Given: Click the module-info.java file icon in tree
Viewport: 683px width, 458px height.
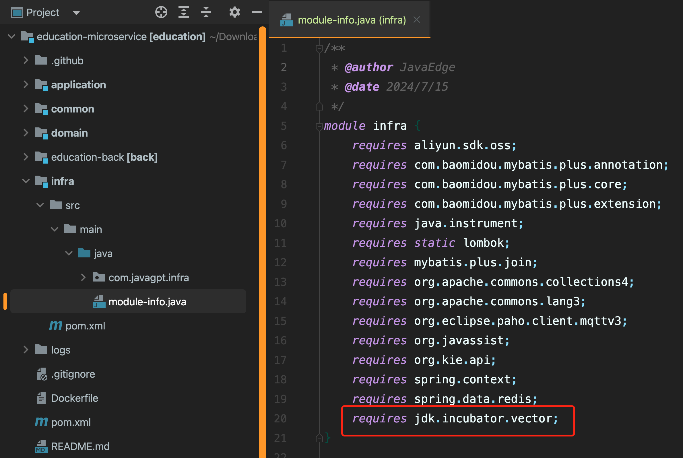Looking at the screenshot, I should [x=99, y=302].
